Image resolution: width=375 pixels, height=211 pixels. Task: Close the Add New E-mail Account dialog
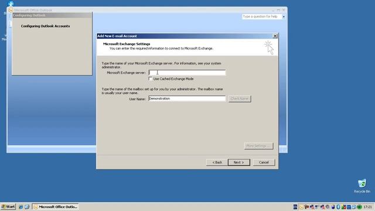275,36
